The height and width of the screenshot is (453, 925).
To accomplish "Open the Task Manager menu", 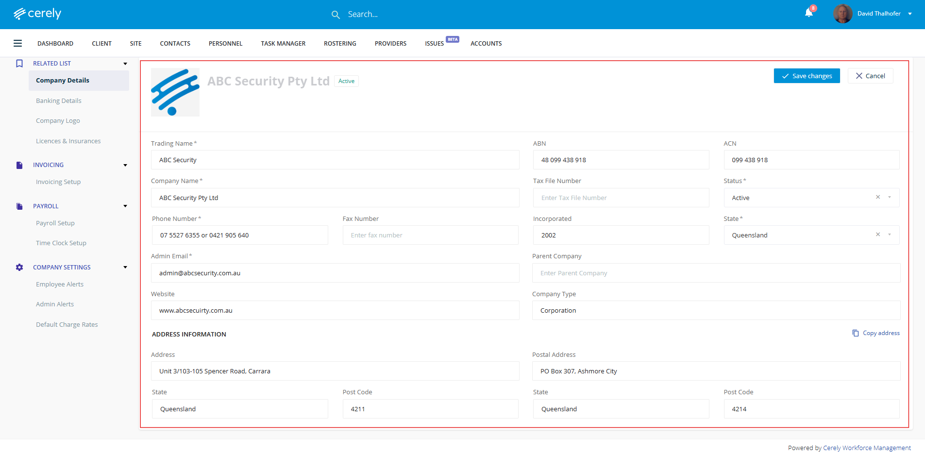I will (283, 44).
